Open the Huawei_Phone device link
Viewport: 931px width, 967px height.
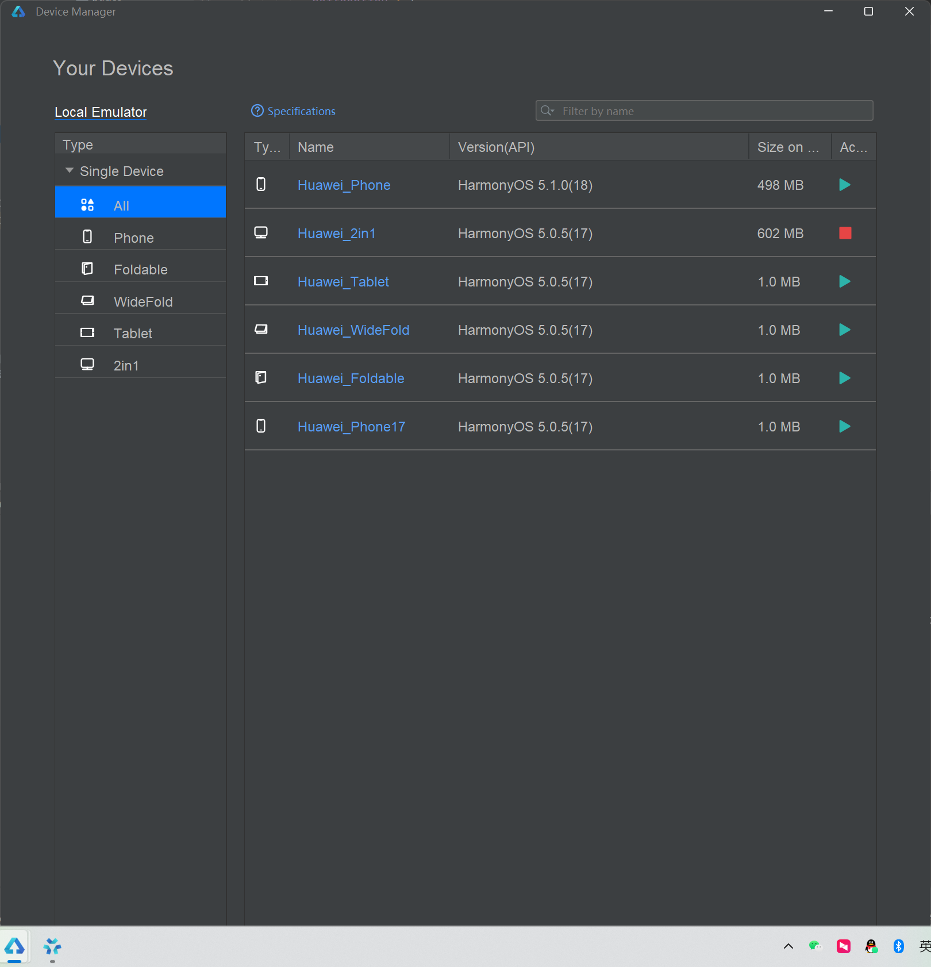344,185
